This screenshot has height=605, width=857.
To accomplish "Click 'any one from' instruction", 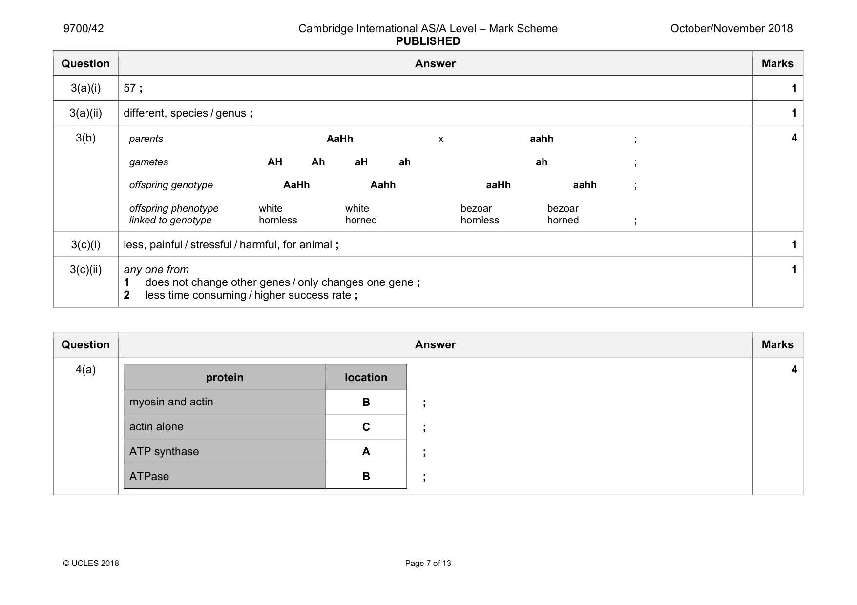I will 156,270.
